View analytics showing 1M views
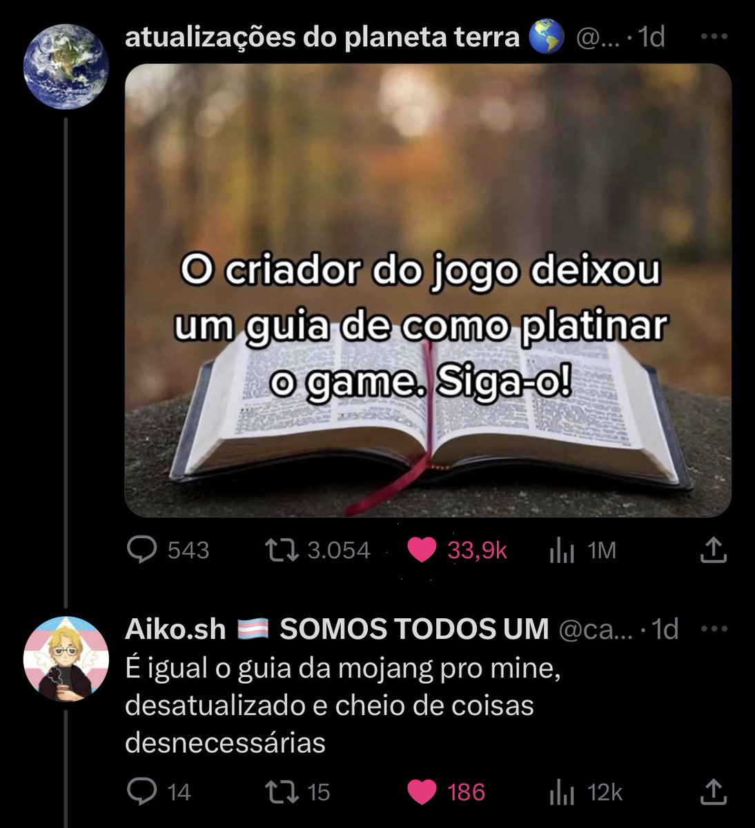Screen dimensions: 755x828 point(582,551)
